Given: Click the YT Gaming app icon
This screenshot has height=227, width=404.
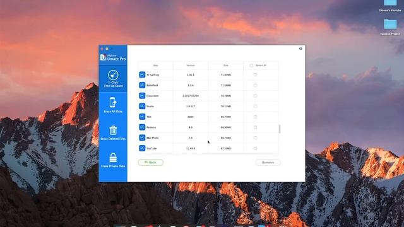Looking at the screenshot, I should click(x=142, y=74).
